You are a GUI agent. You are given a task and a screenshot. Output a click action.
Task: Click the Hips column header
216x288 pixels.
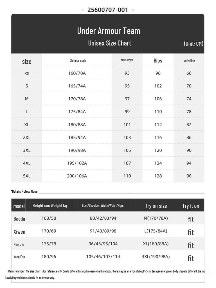(158, 61)
